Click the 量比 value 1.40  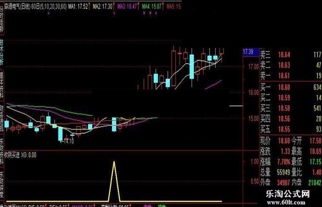(317, 172)
